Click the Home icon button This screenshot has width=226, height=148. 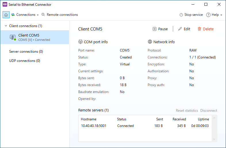[6, 15]
